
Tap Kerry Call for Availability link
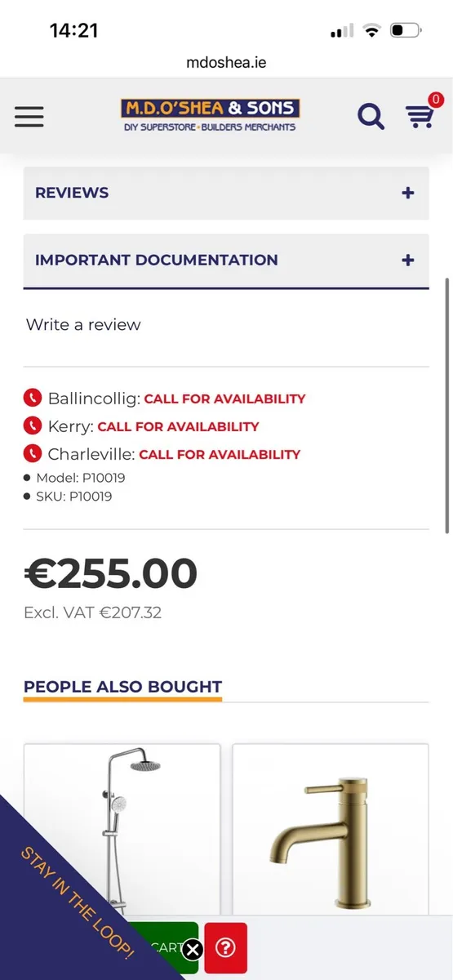[x=178, y=427]
